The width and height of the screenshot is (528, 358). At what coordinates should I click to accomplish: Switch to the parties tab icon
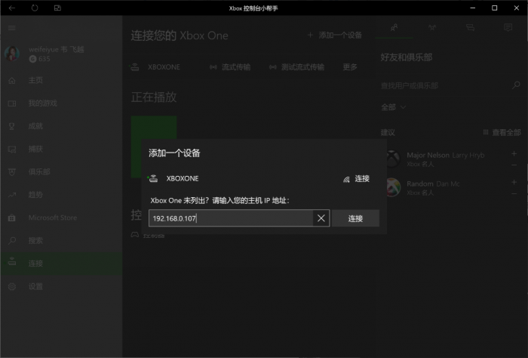(432, 28)
